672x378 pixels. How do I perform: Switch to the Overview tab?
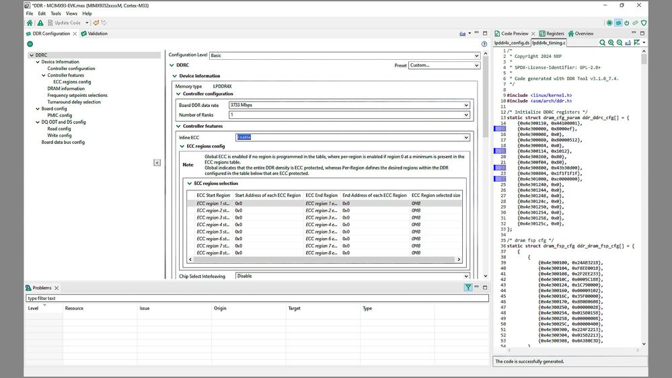(x=581, y=34)
